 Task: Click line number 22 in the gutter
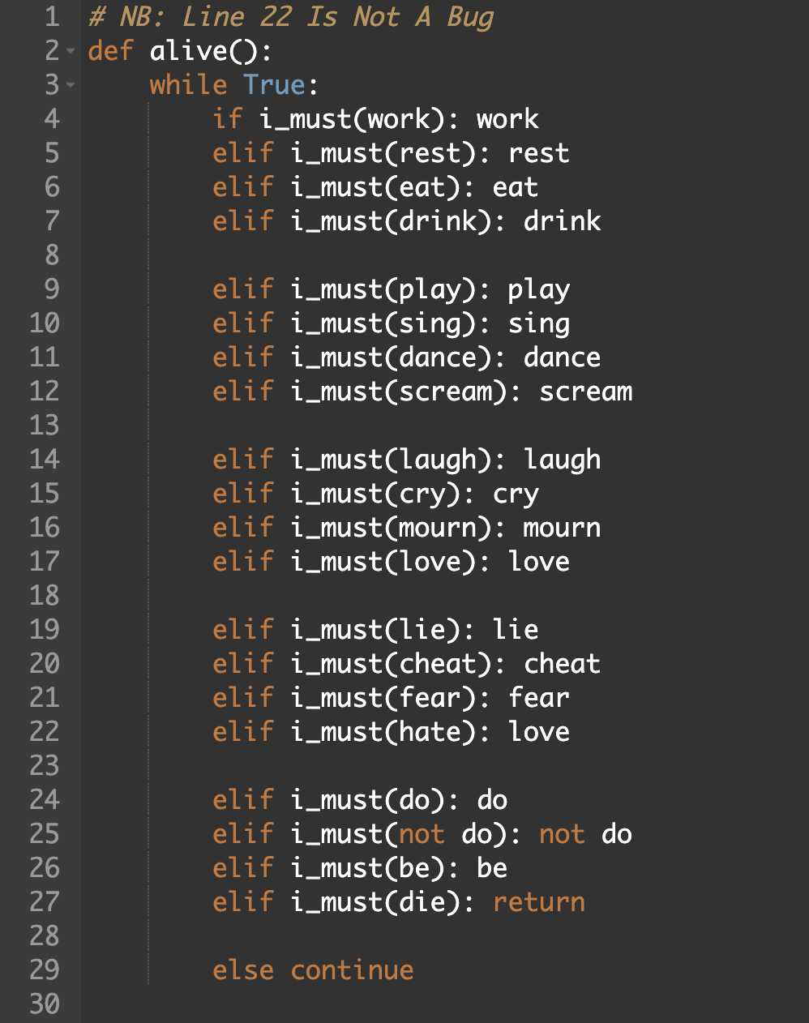click(45, 732)
